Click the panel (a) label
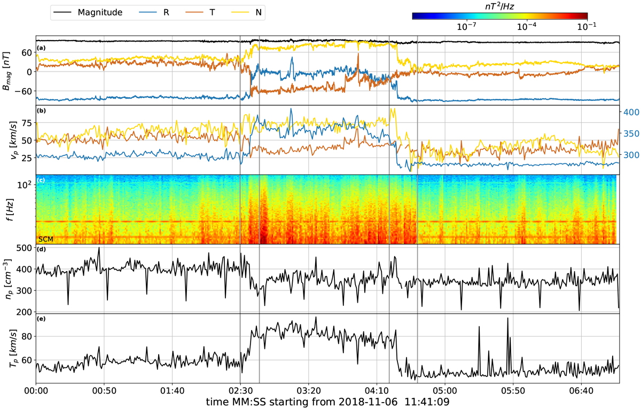Screen dimensions: 641x408 coord(41,49)
